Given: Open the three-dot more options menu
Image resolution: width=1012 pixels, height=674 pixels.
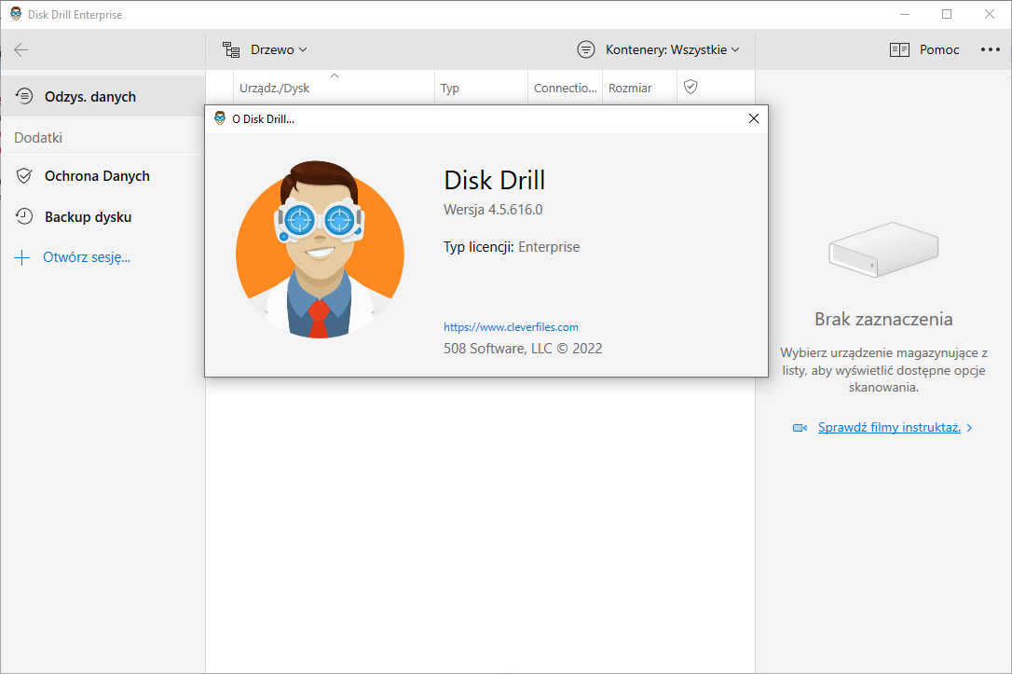Looking at the screenshot, I should click(990, 49).
